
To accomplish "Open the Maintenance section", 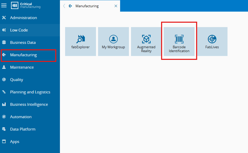I will tap(30, 67).
